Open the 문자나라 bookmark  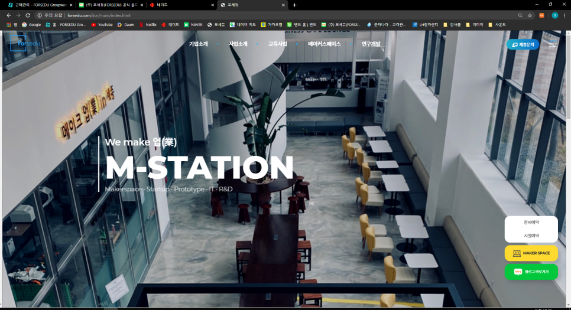[x=386, y=25]
